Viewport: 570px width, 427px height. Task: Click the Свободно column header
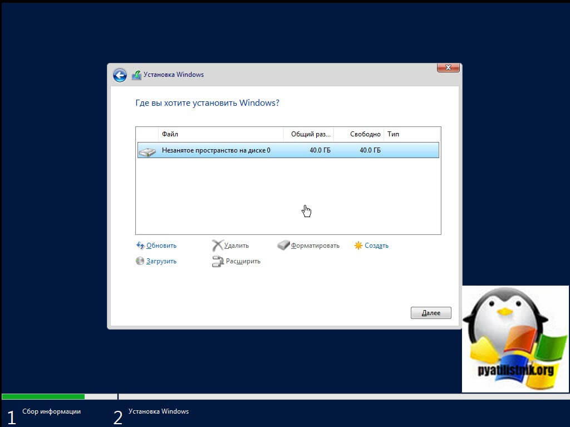coord(359,134)
